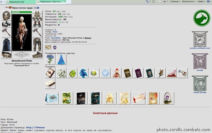Click the browser home icon
212x133 pixels.
coord(147,1)
